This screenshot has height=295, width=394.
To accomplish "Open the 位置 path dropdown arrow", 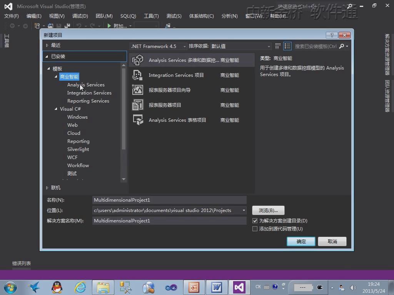I will click(x=244, y=210).
